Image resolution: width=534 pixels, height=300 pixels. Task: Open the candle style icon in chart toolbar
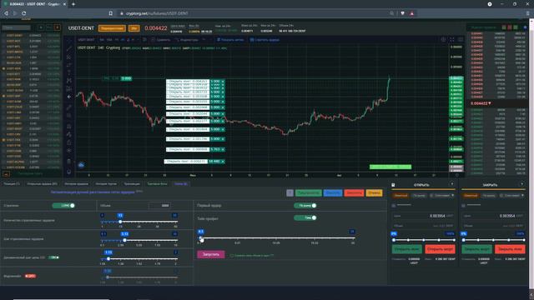pyautogui.click(x=144, y=40)
